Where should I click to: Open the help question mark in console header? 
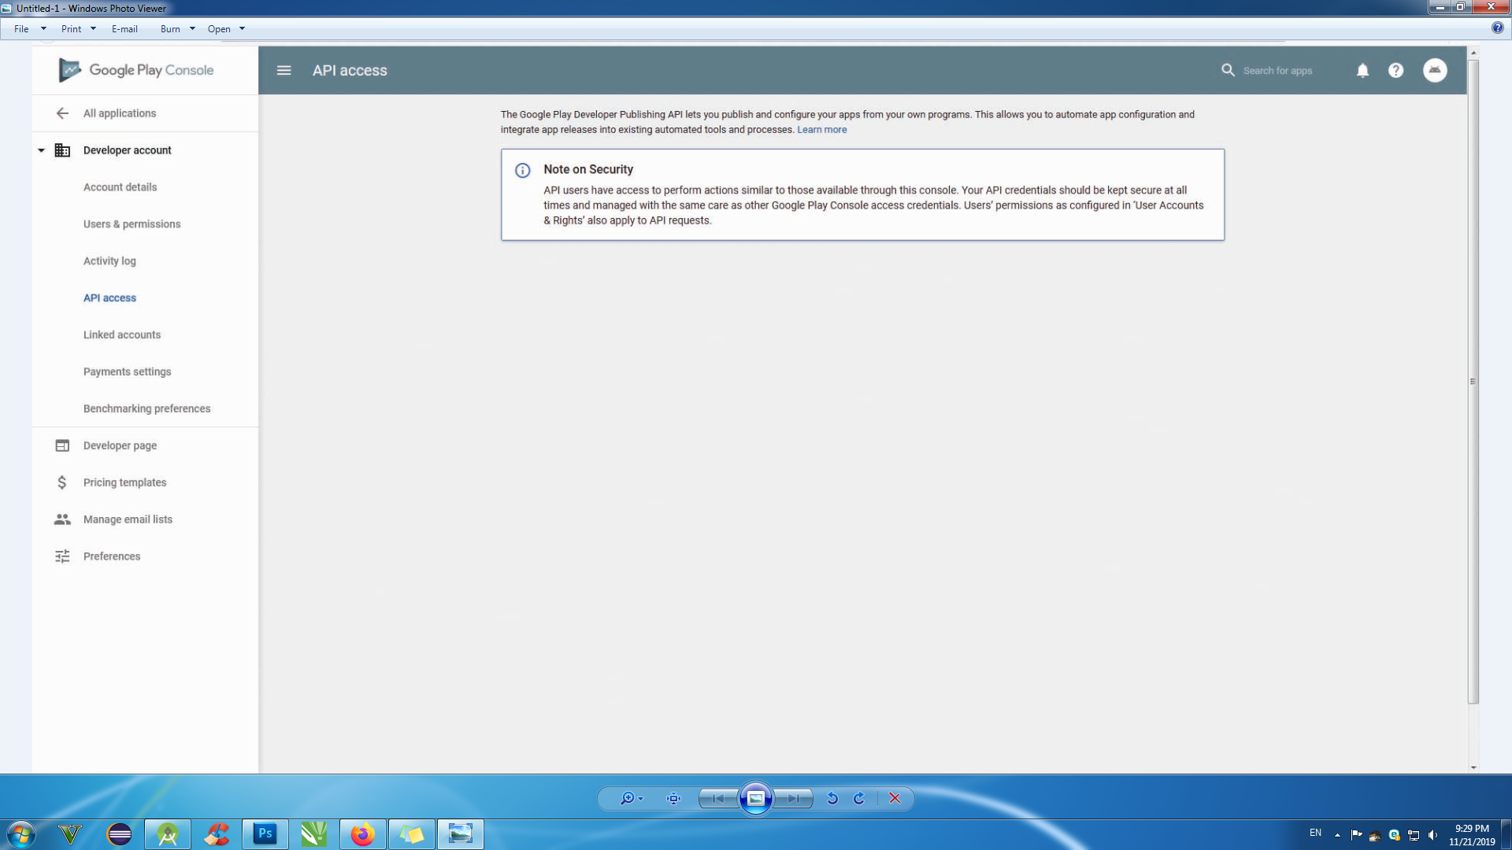(x=1396, y=71)
